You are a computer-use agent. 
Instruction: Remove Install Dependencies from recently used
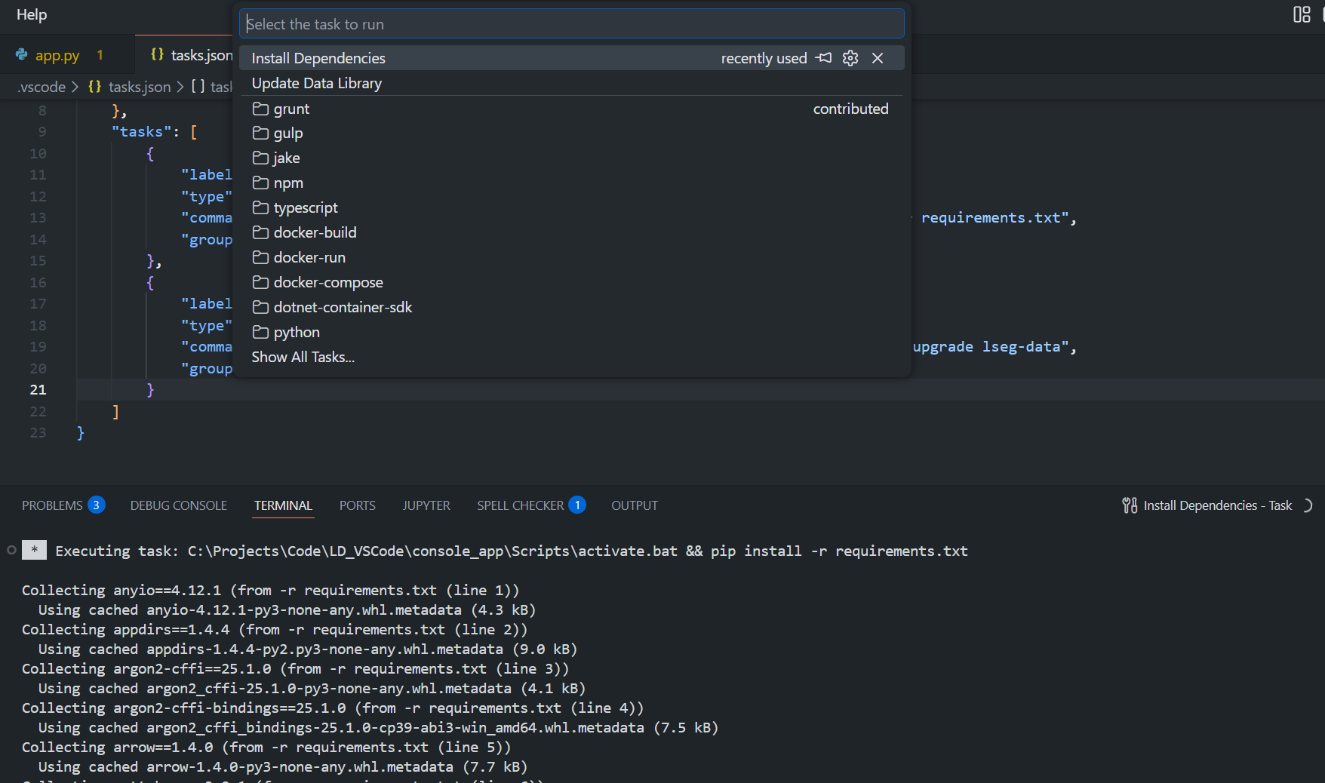click(x=878, y=57)
